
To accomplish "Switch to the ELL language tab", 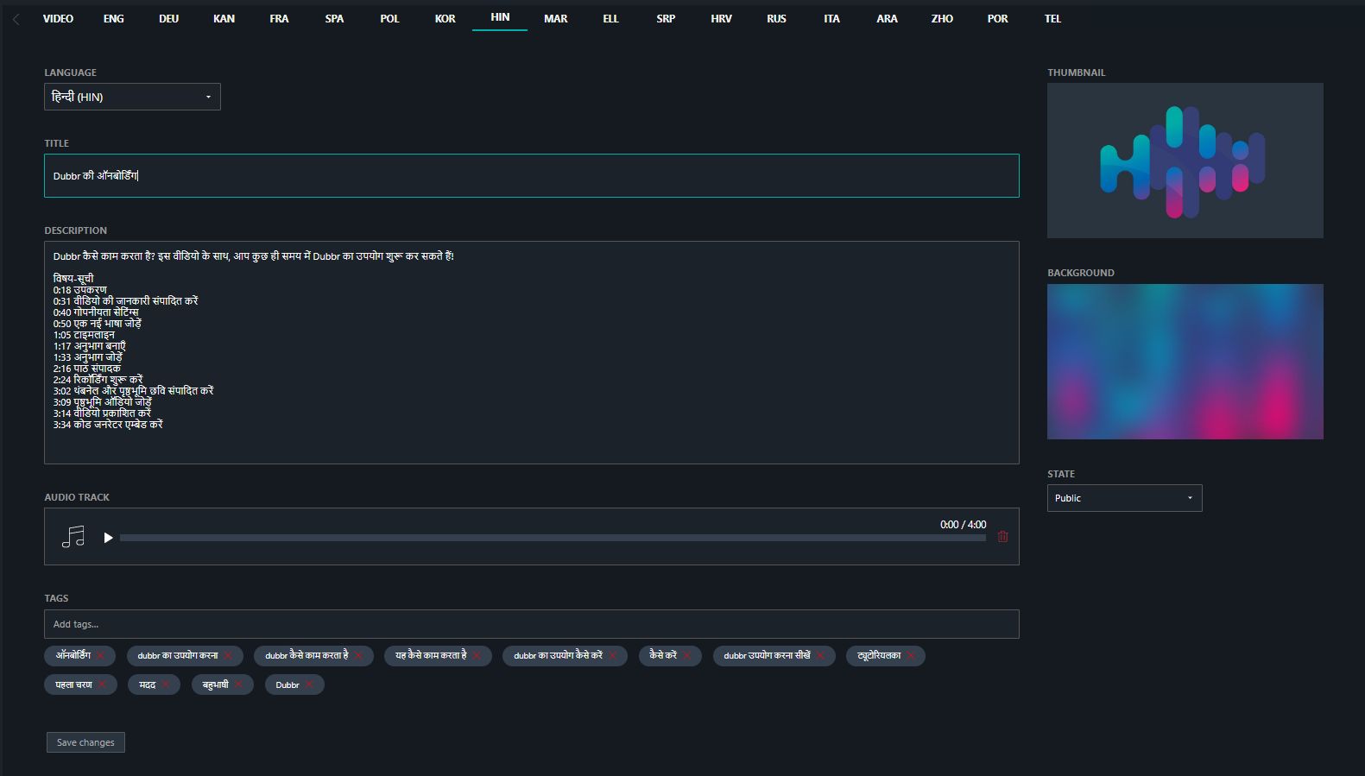I will click(x=610, y=18).
